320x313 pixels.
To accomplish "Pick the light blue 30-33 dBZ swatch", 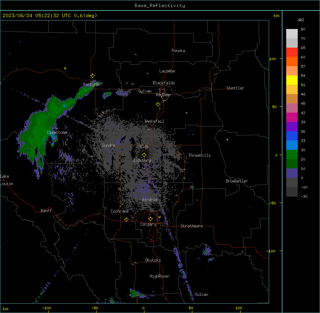I will pos(292,145).
